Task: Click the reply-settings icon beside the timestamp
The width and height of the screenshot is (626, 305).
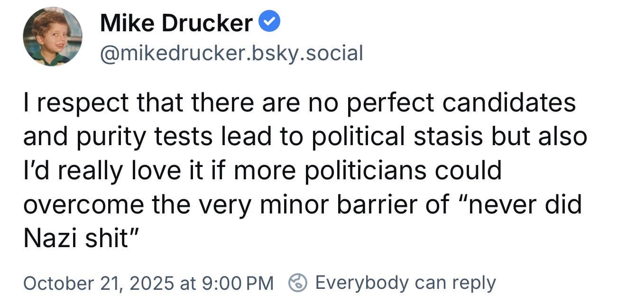Action: point(298,283)
